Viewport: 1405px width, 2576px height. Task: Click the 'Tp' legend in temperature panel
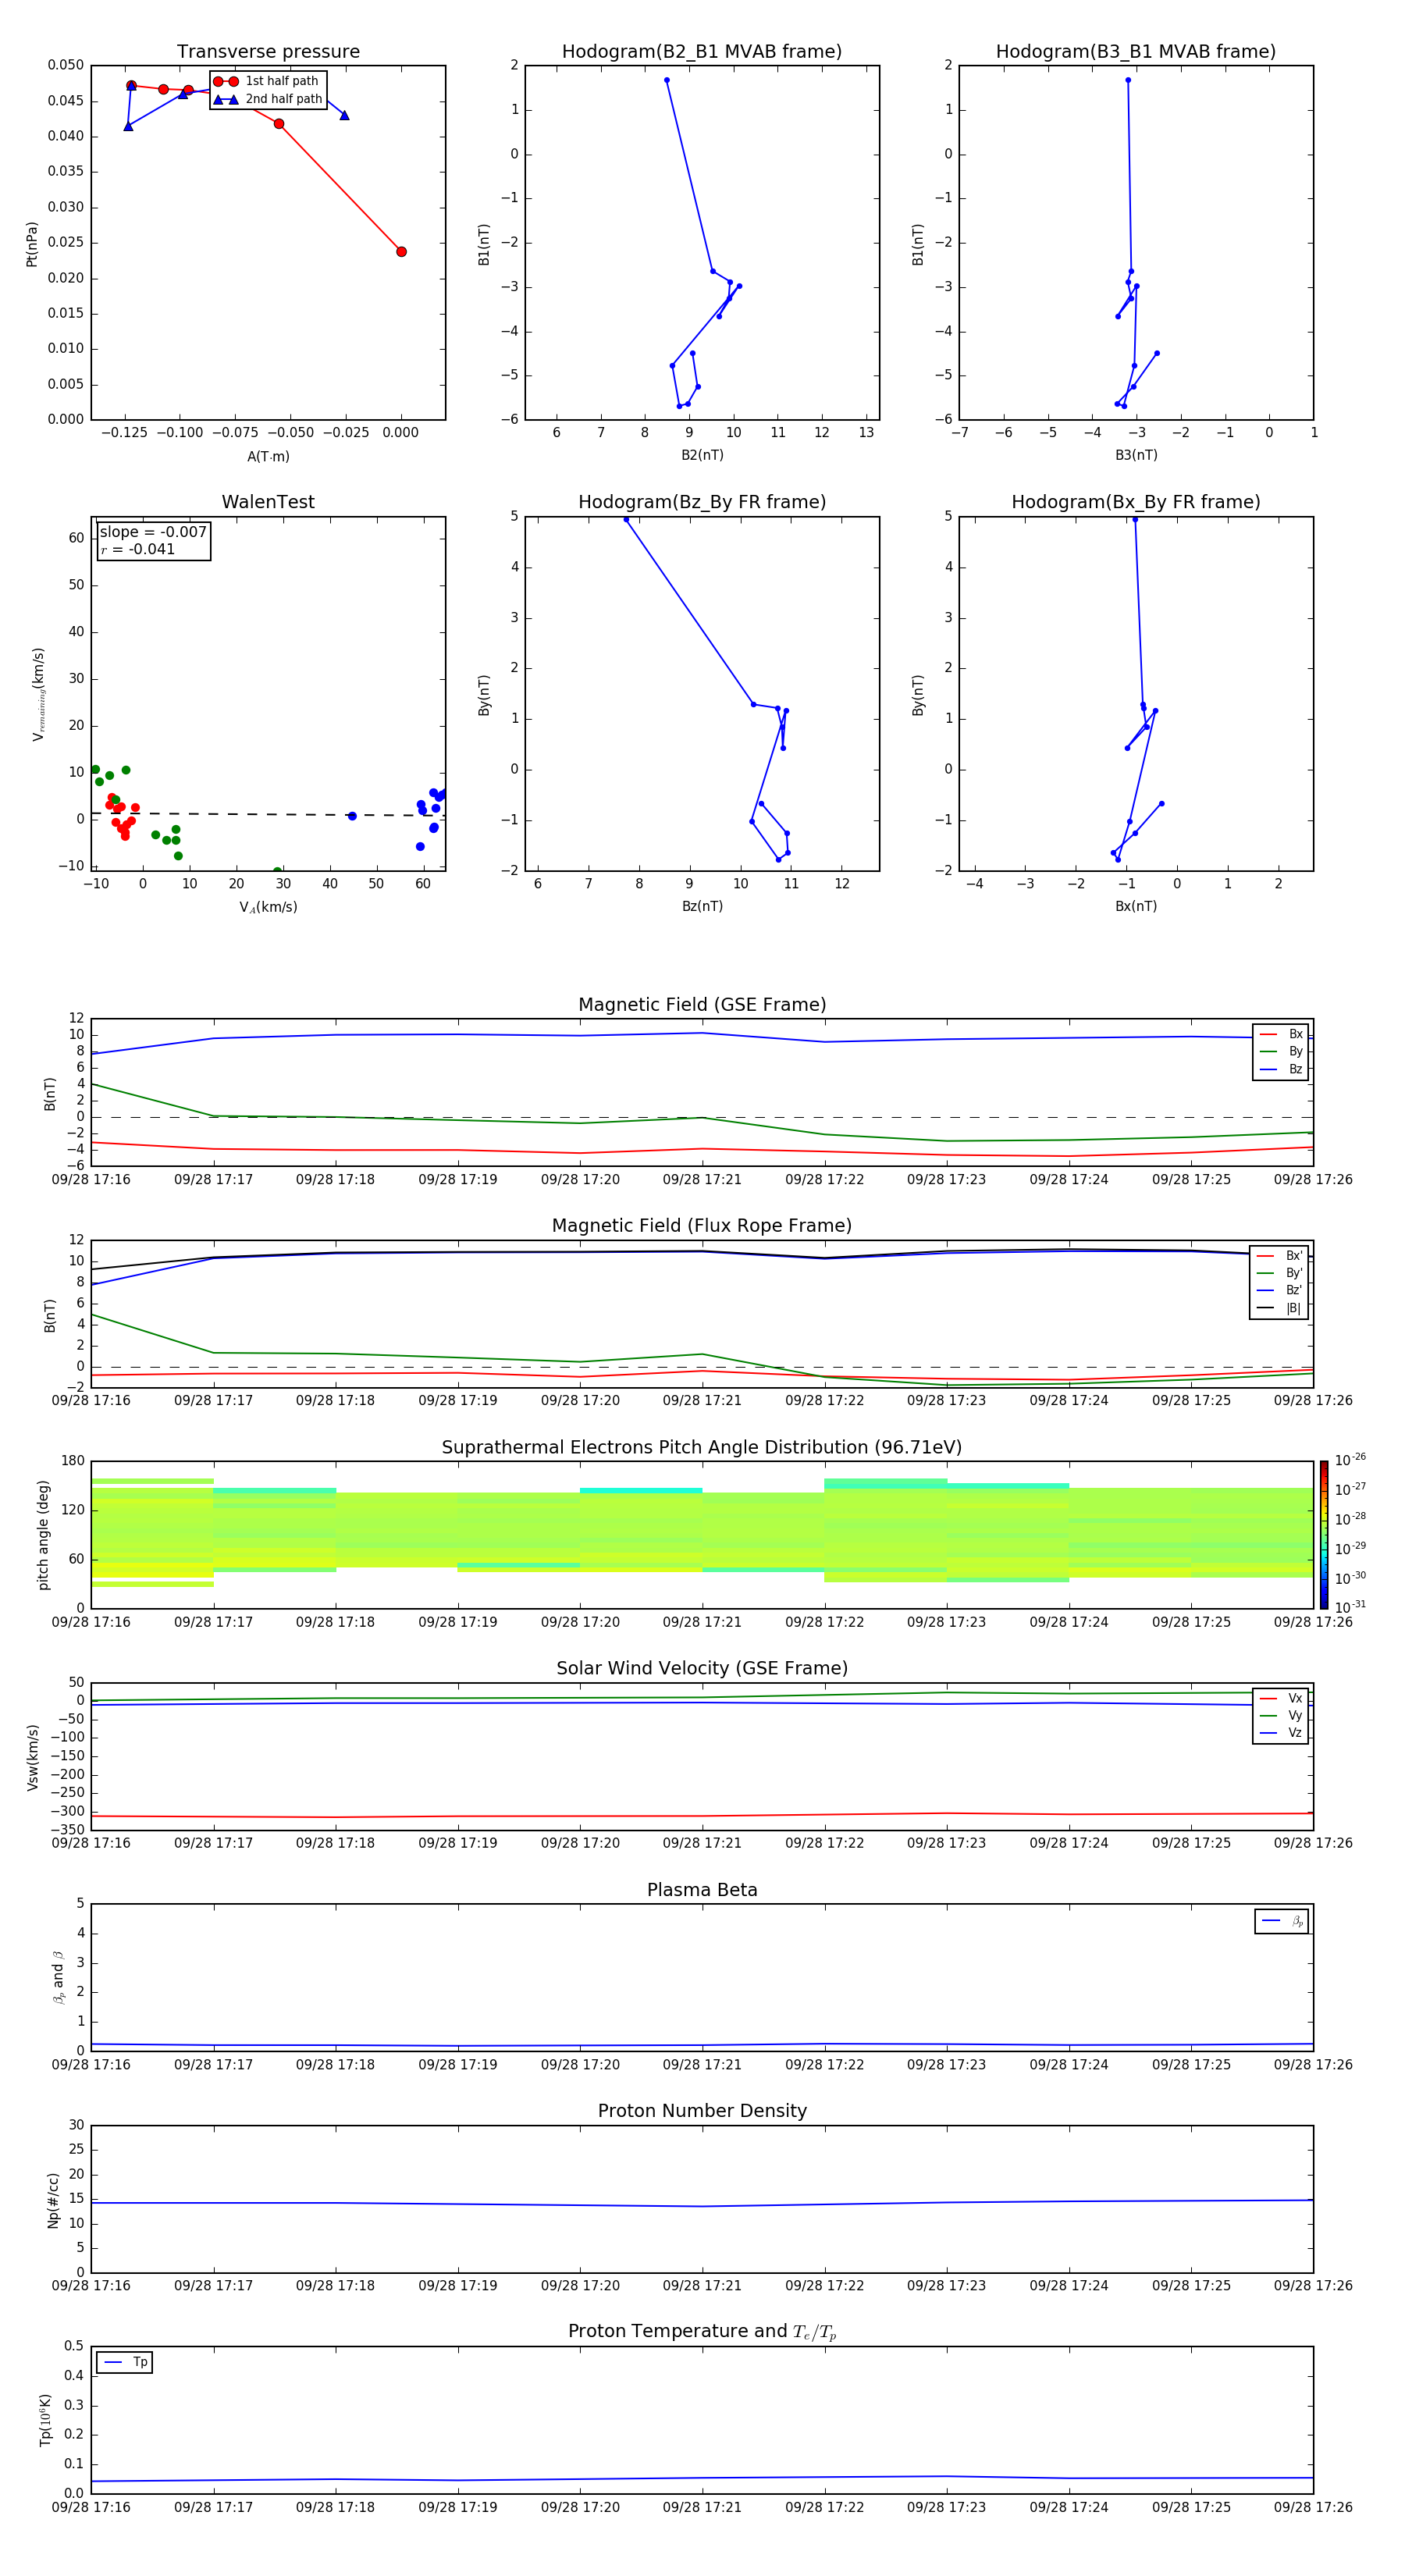pos(124,2362)
